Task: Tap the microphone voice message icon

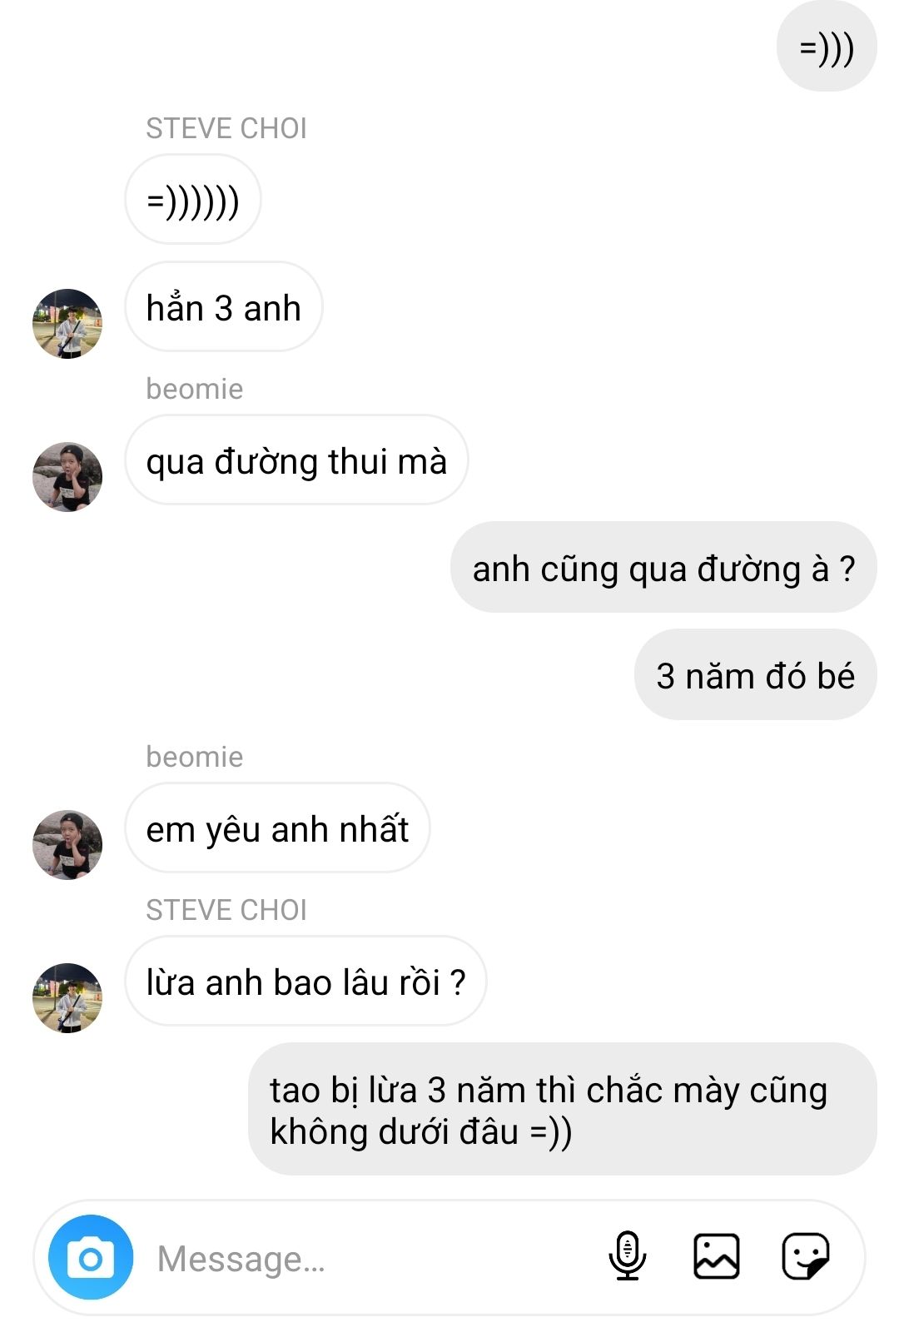Action: pos(627,1255)
